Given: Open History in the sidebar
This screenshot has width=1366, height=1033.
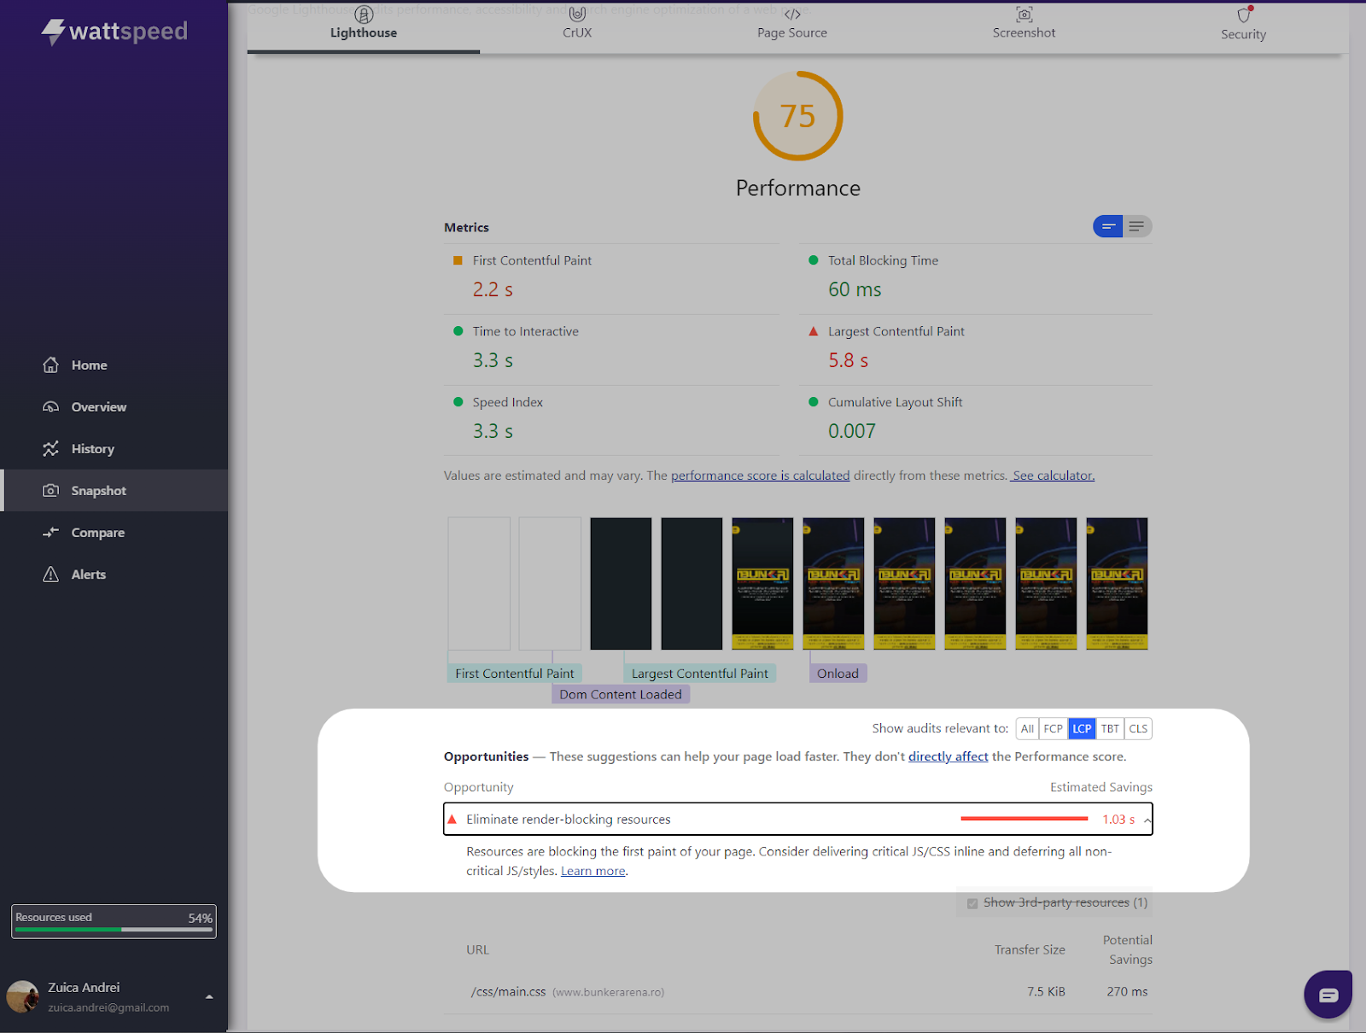Looking at the screenshot, I should [x=114, y=449].
